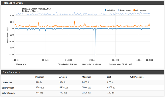The image size is (165, 97).
Task: Click the 08:20:00 axis label
Action: coord(139,60)
